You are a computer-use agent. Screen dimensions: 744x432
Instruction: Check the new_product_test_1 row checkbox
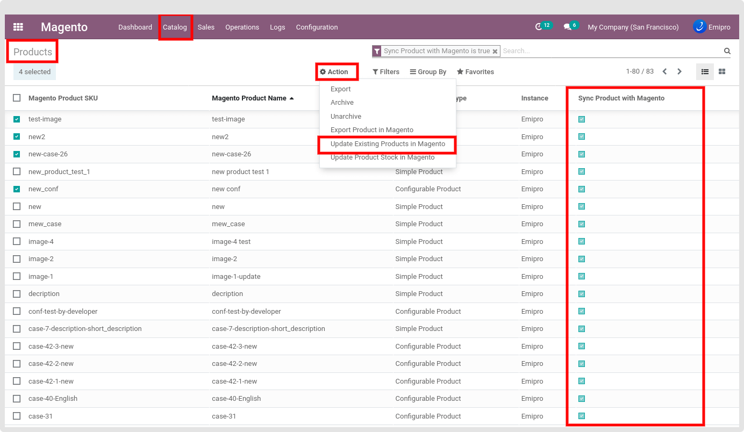click(17, 171)
